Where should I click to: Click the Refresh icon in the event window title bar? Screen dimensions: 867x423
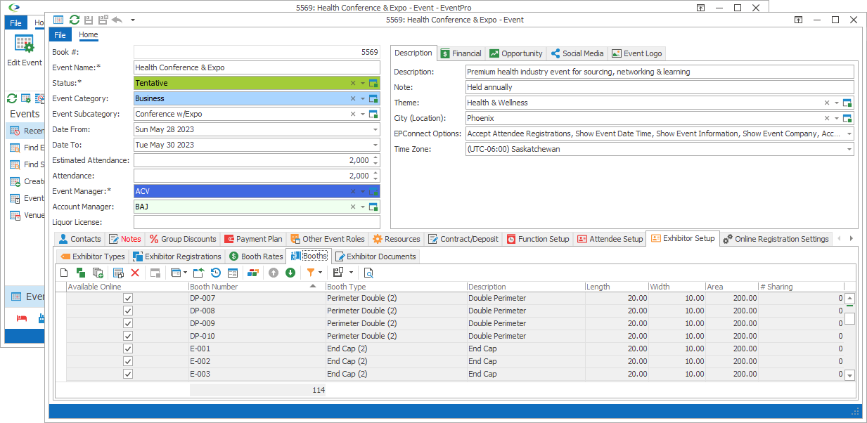click(74, 20)
